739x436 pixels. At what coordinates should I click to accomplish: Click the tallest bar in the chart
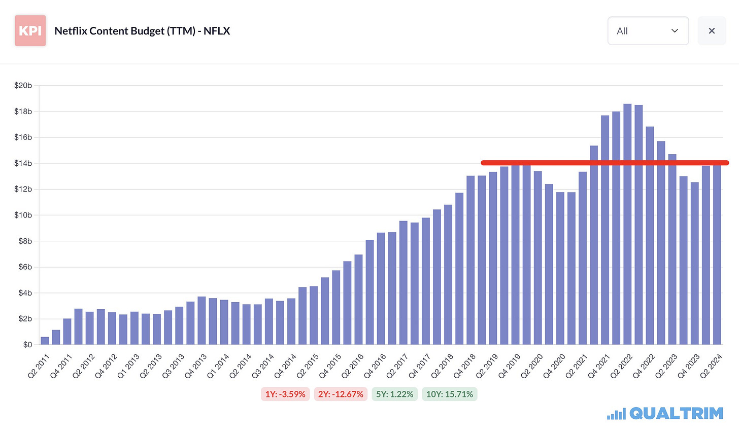[627, 224]
